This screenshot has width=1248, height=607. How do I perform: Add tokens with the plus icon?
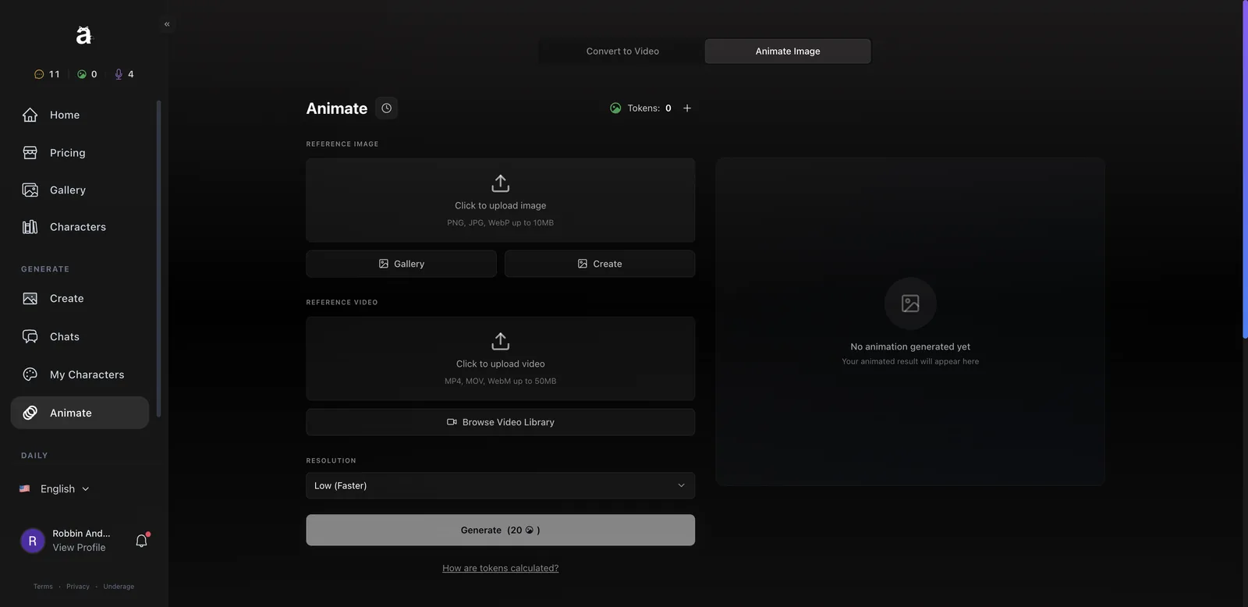click(687, 108)
